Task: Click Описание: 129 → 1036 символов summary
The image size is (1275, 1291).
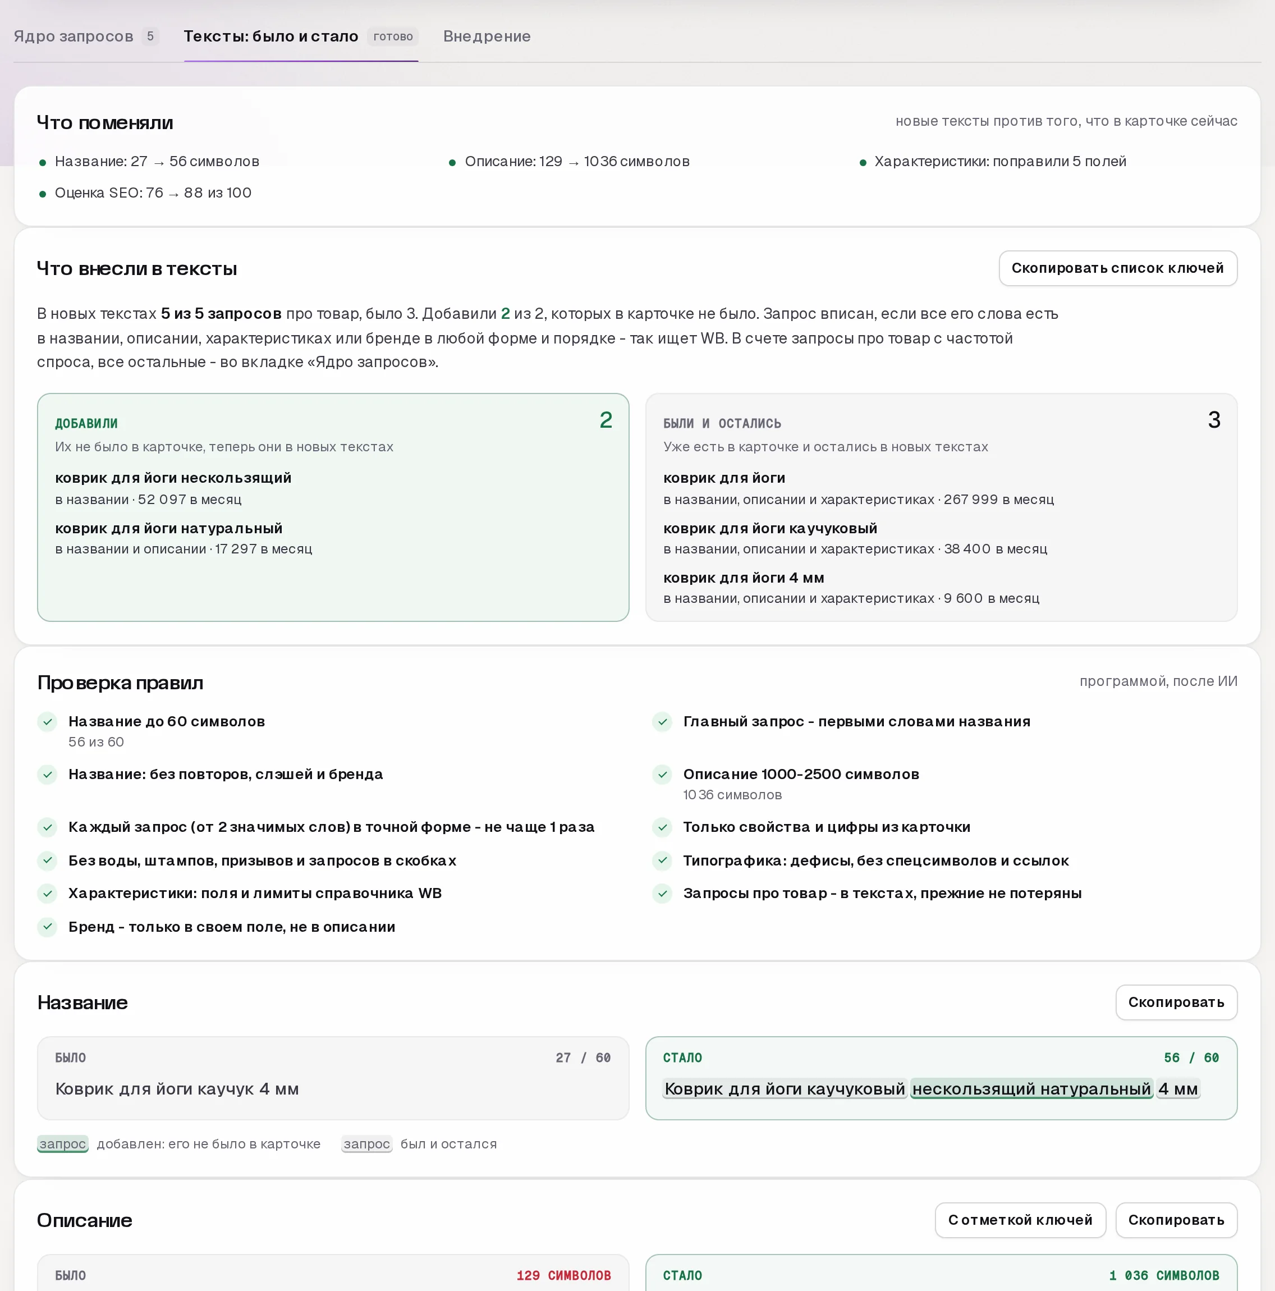Action: pyautogui.click(x=577, y=162)
